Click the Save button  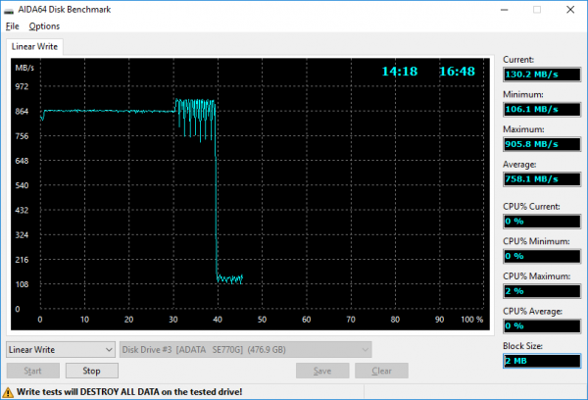pyautogui.click(x=322, y=371)
